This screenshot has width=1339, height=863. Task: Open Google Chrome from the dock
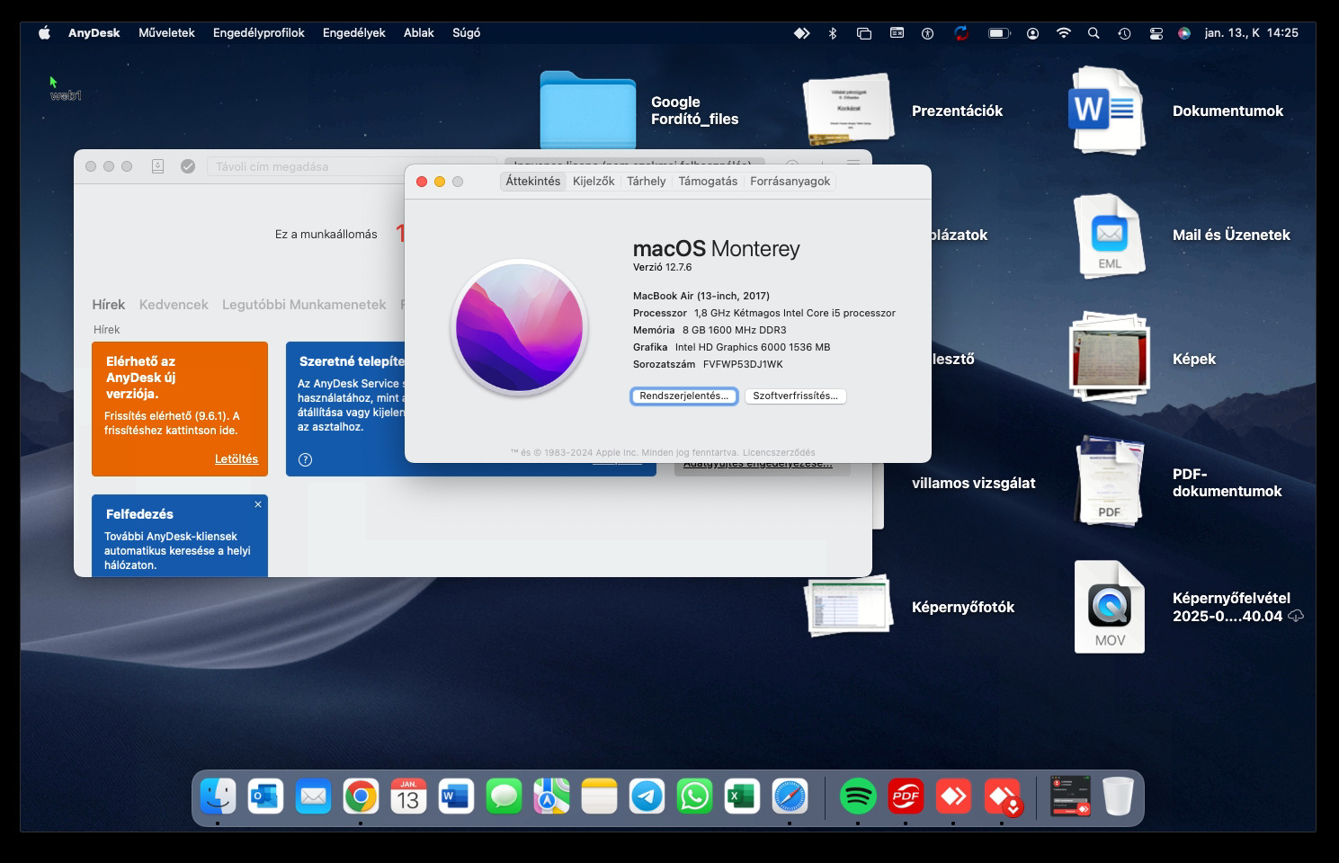361,796
